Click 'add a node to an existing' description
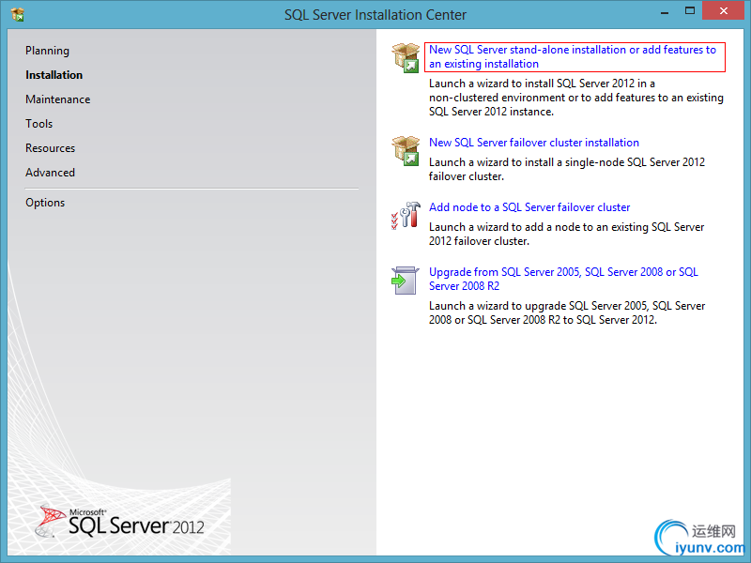This screenshot has height=563, width=751. point(567,234)
